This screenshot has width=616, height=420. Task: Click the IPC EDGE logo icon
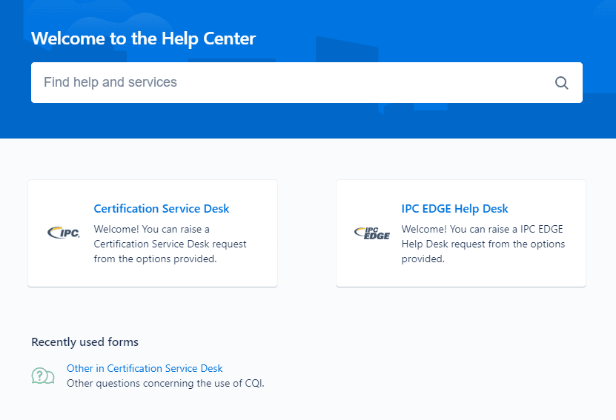point(371,233)
